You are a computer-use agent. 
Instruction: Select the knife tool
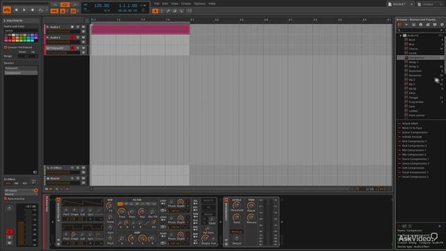coord(182,11)
